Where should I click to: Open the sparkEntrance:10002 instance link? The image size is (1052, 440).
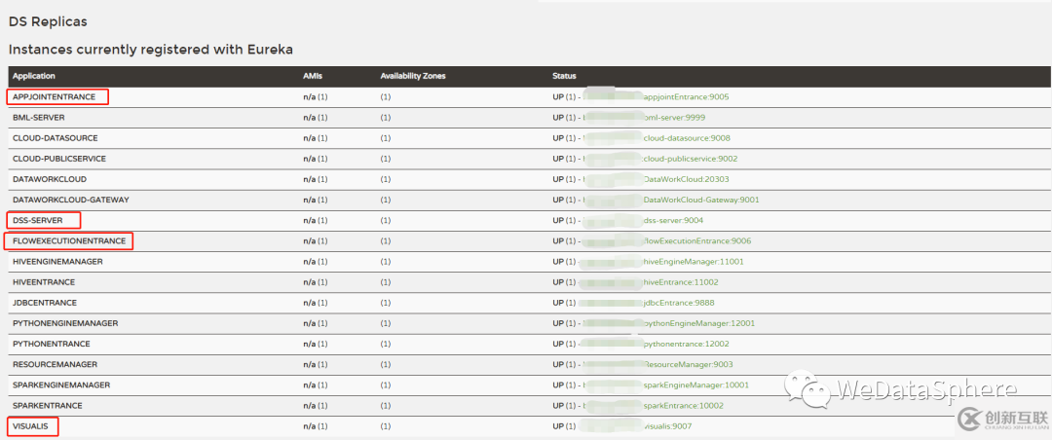[685, 405]
